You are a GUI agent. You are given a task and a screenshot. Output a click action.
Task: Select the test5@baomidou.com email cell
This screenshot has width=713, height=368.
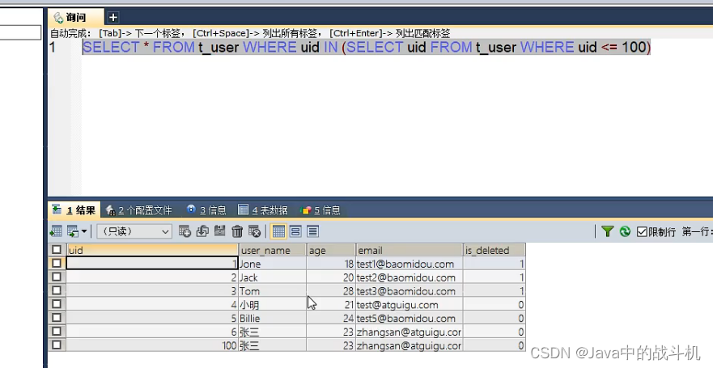tap(410, 318)
